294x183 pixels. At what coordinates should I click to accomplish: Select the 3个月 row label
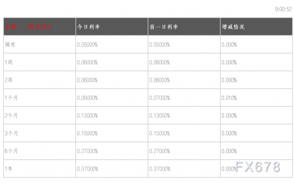click(x=11, y=133)
